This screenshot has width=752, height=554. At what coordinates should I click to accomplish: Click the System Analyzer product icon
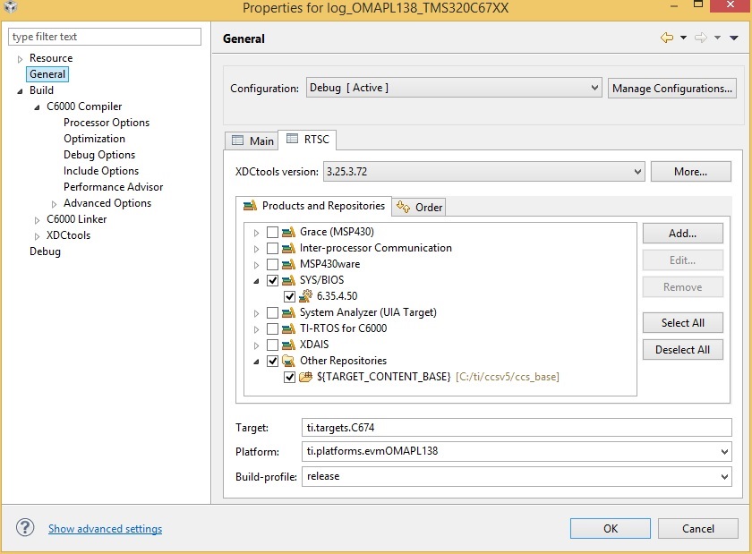[x=288, y=312]
